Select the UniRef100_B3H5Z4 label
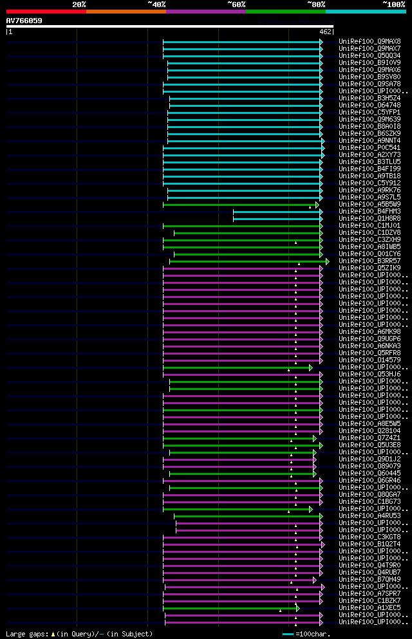The height and width of the screenshot is (639, 412). pyautogui.click(x=370, y=98)
